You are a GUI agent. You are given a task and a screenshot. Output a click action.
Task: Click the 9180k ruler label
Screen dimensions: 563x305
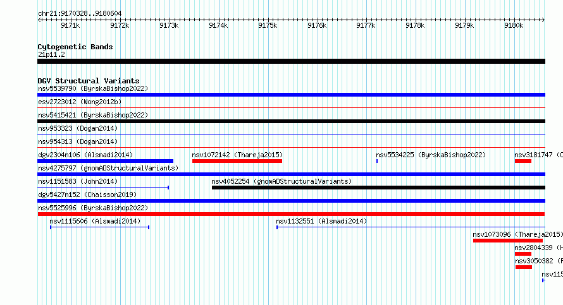click(x=514, y=25)
